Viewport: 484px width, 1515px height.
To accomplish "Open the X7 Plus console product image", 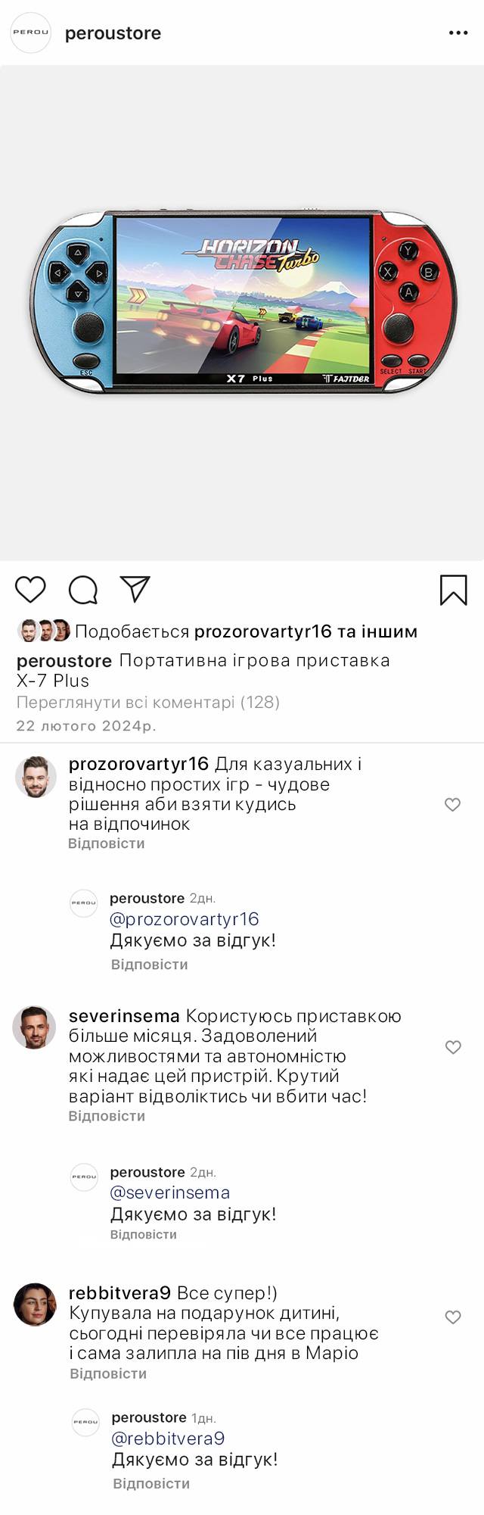I will (x=242, y=301).
